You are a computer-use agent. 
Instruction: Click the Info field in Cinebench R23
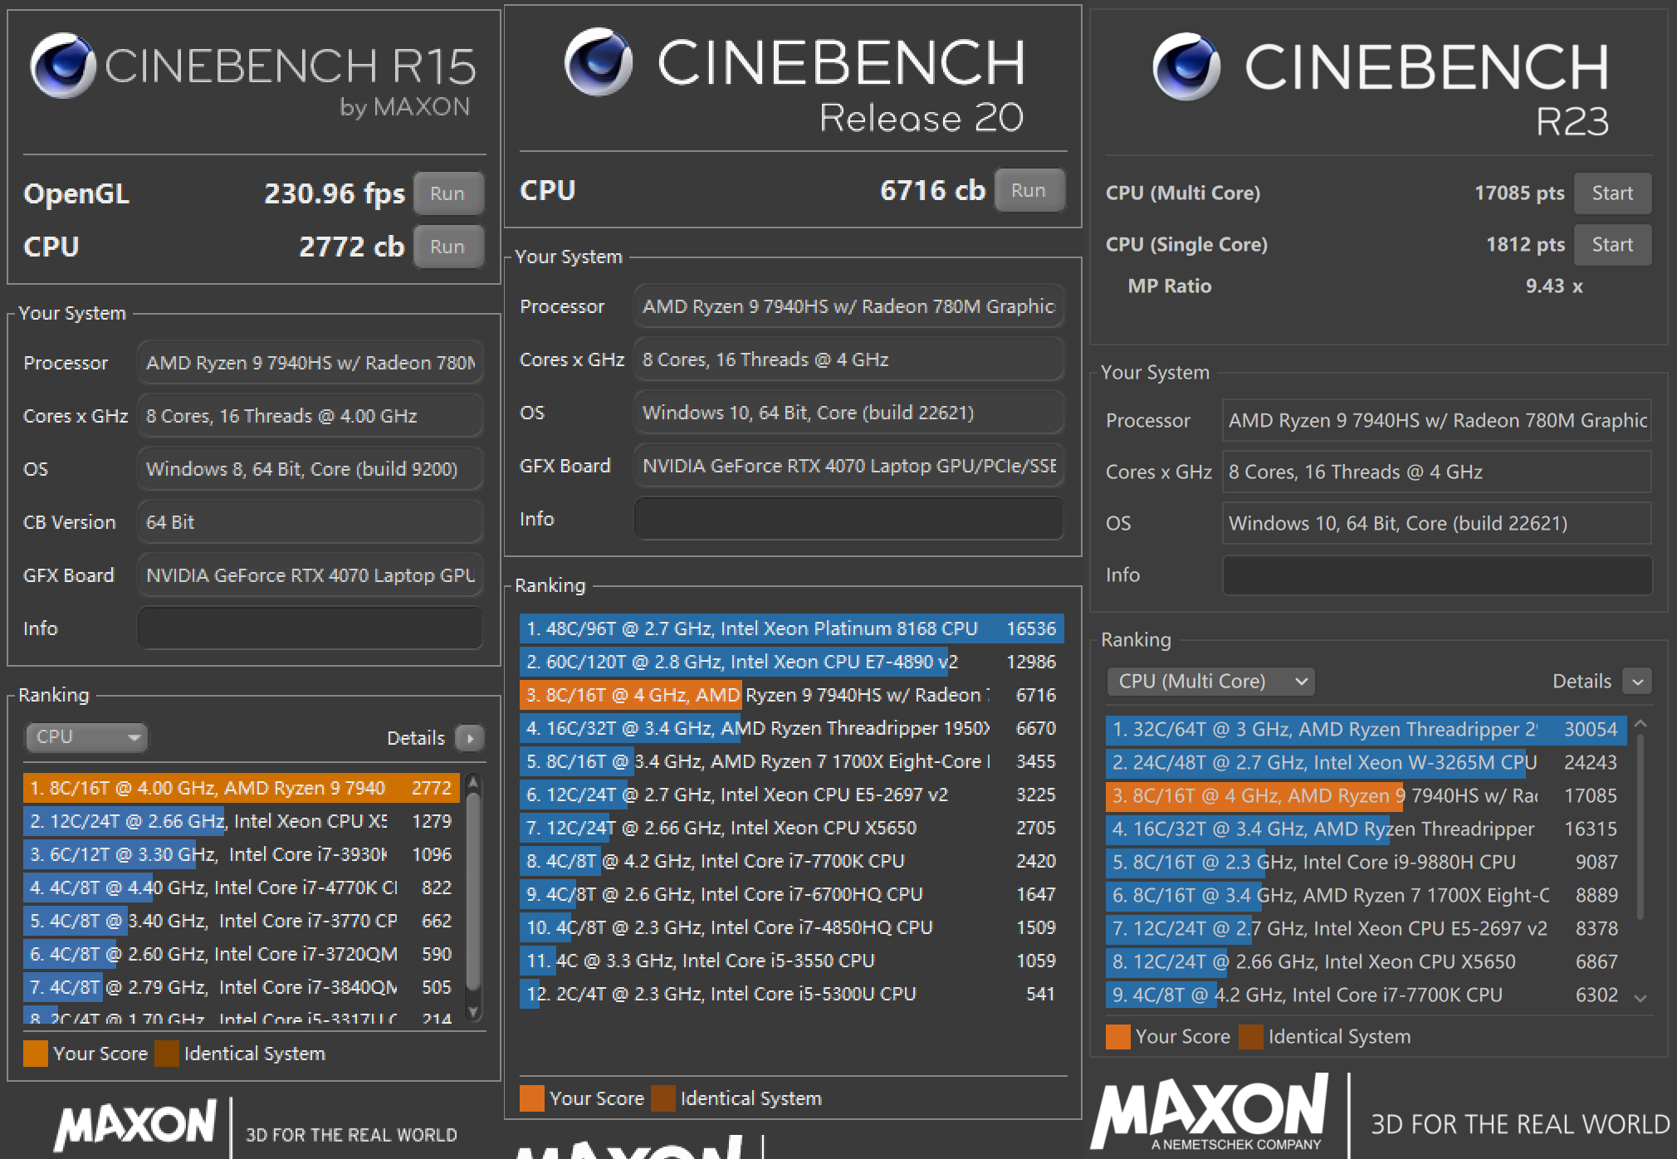(x=1437, y=575)
